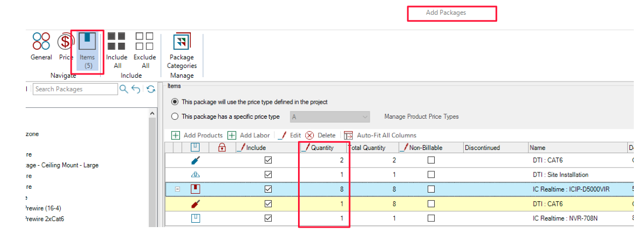Click the refresh packages icon
This screenshot has width=642, height=232.
(x=151, y=89)
